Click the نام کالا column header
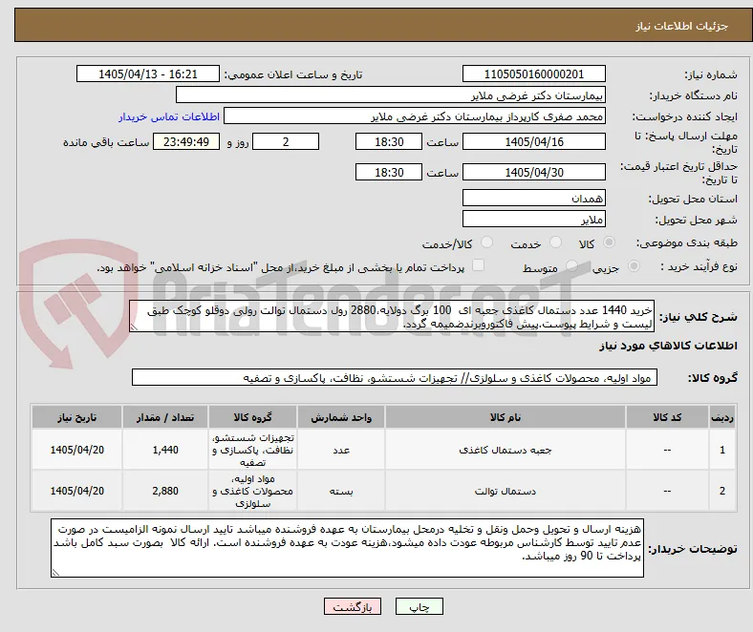 pyautogui.click(x=506, y=417)
